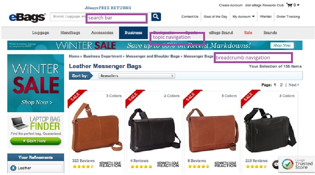Remove the Leather refinement with X icon

13,168
